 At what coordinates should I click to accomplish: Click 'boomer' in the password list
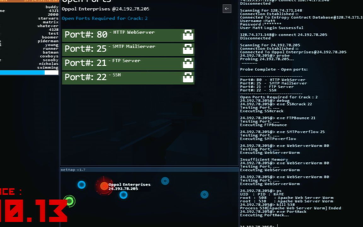(x=50, y=37)
